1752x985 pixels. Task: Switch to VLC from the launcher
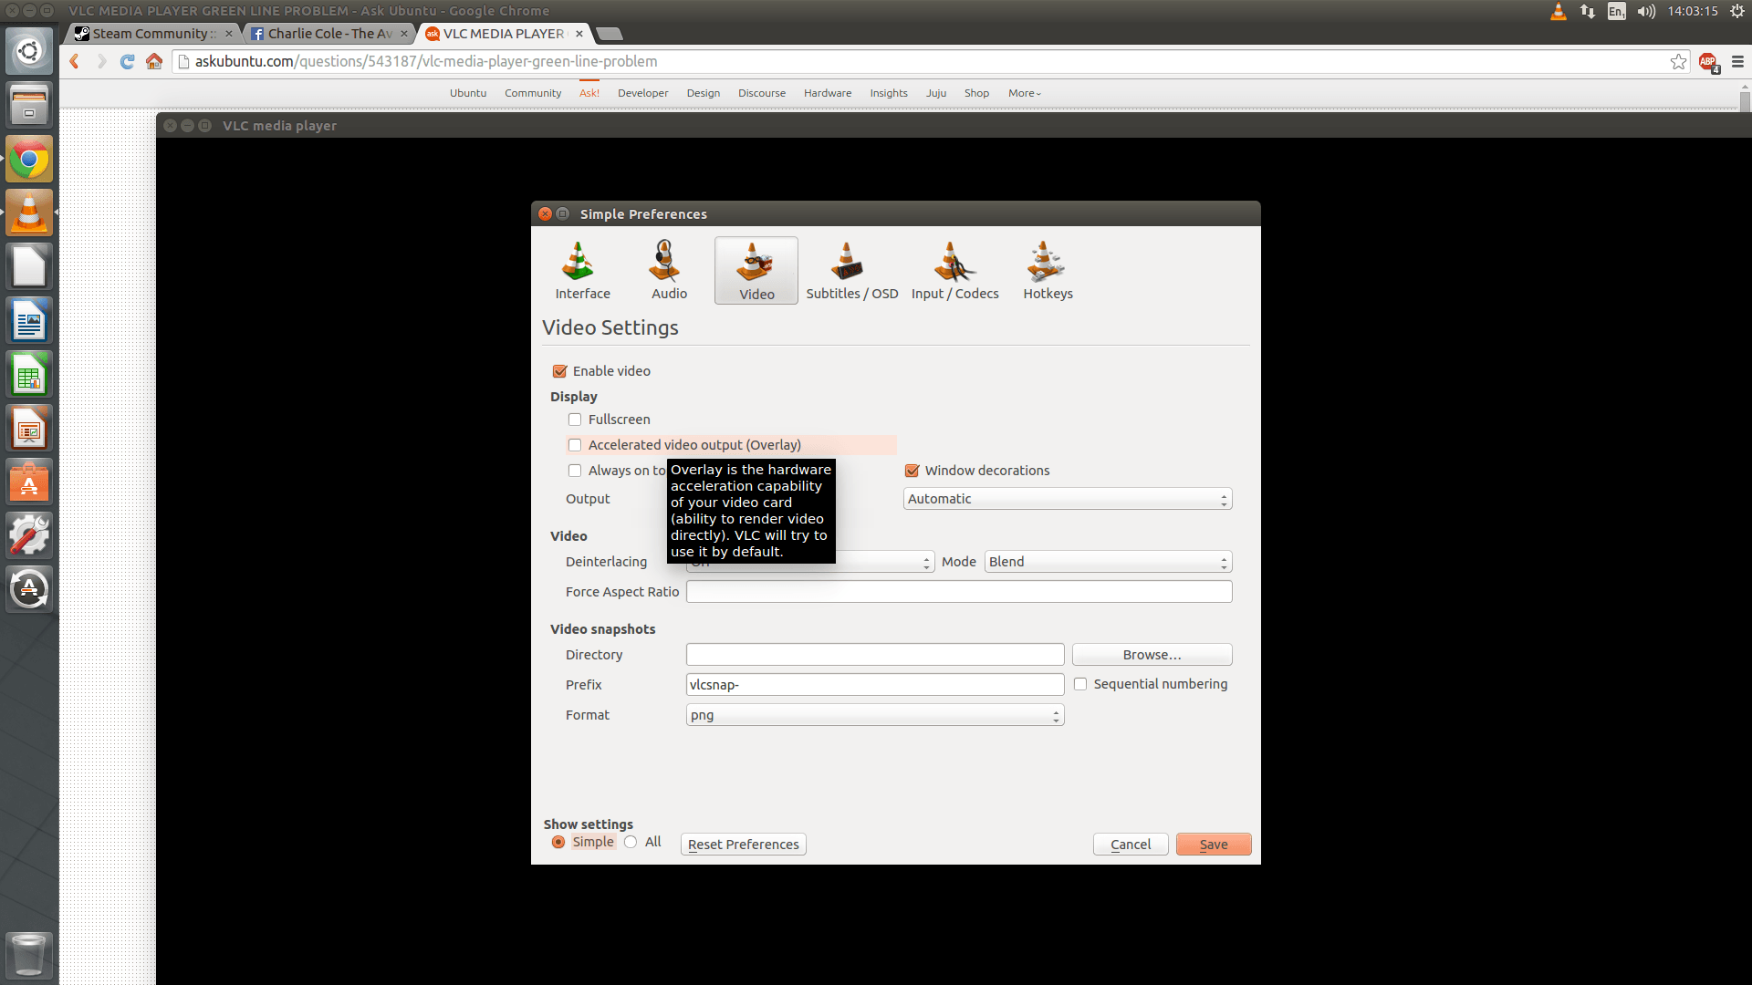[29, 213]
